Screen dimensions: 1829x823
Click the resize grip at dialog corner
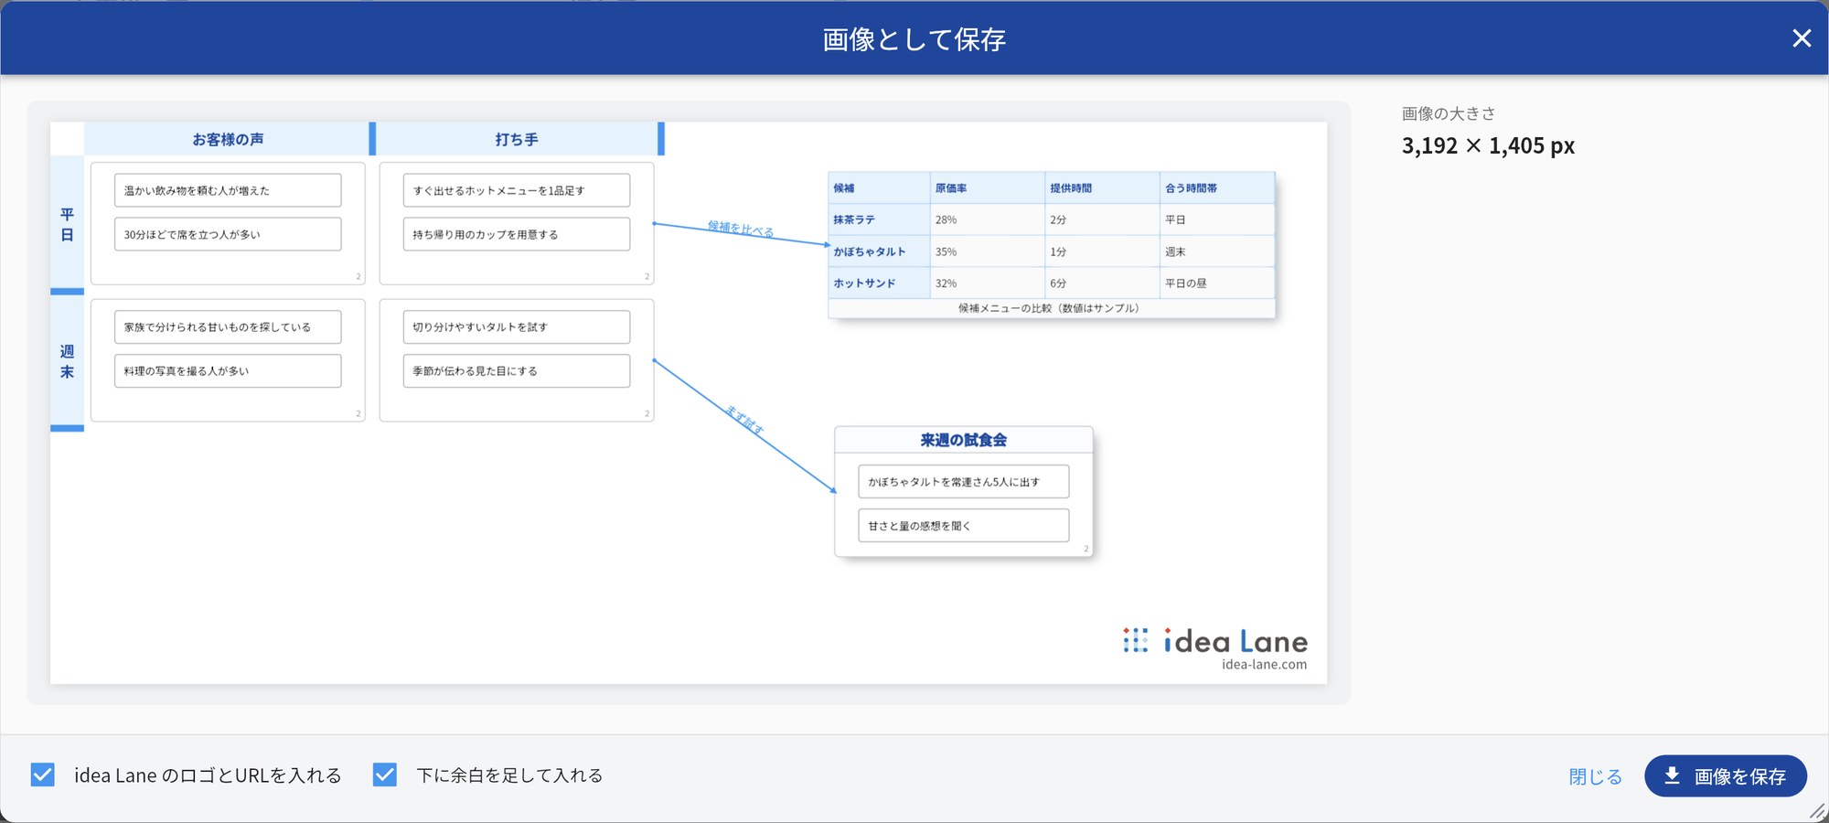(1818, 812)
